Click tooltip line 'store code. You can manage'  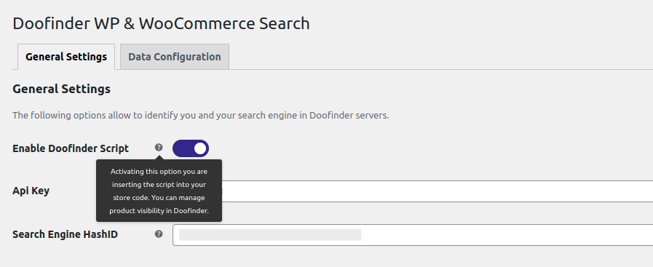159,198
